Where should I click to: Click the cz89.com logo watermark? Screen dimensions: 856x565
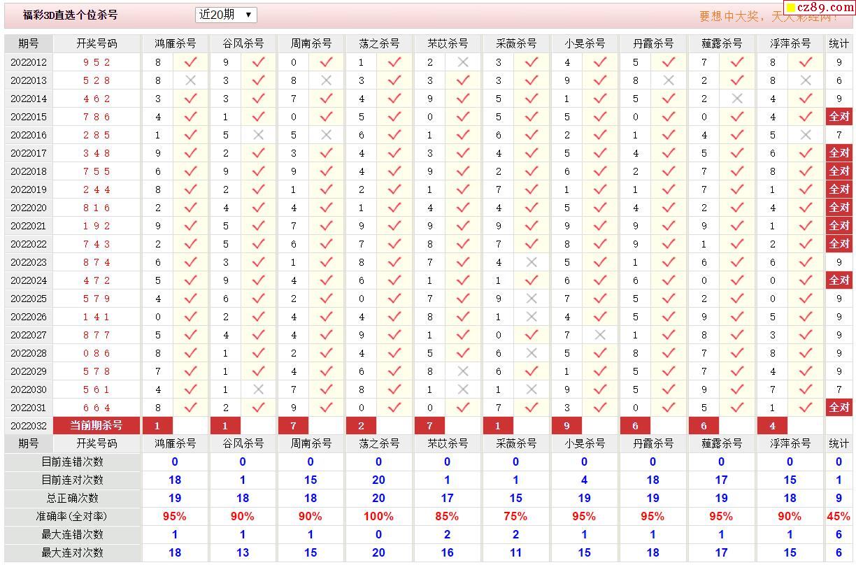(x=817, y=7)
